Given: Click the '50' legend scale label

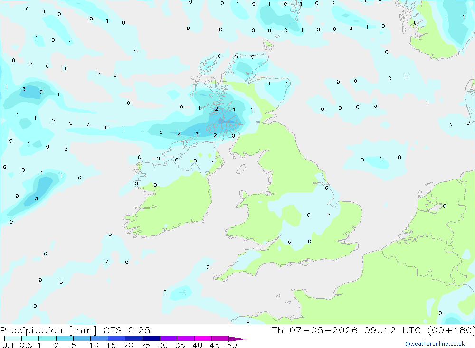Looking at the screenshot, I should point(232,345).
